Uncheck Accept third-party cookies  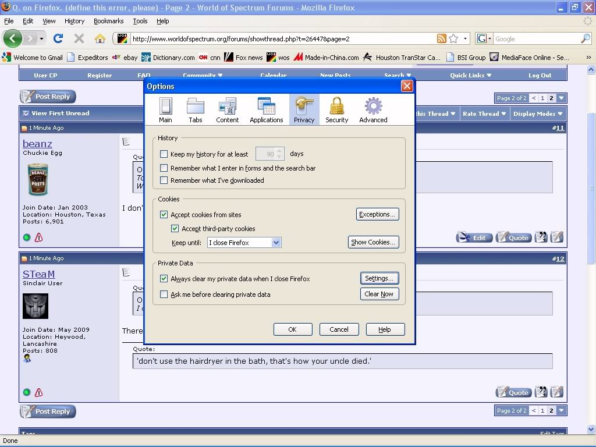point(175,229)
